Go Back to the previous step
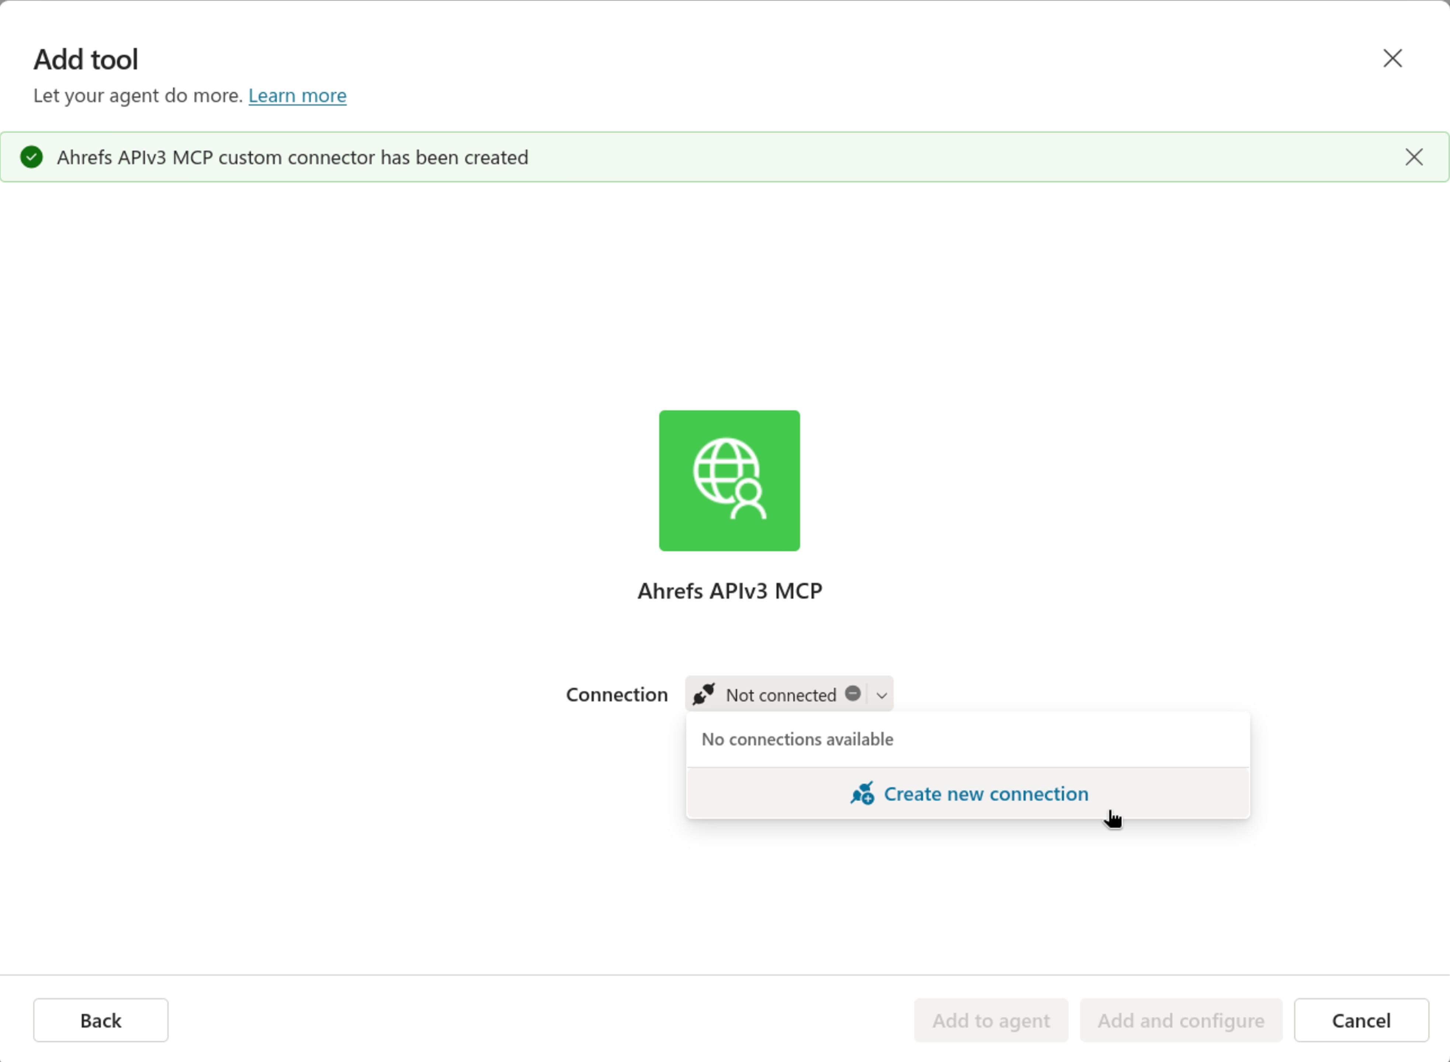Screen dimensions: 1450x1062 pyautogui.click(x=100, y=1020)
